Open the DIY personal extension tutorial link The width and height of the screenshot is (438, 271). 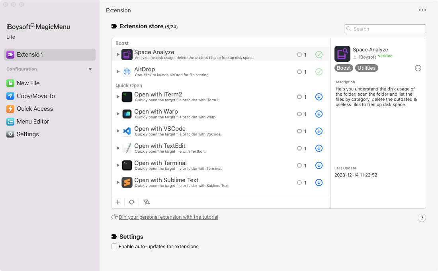(168, 217)
